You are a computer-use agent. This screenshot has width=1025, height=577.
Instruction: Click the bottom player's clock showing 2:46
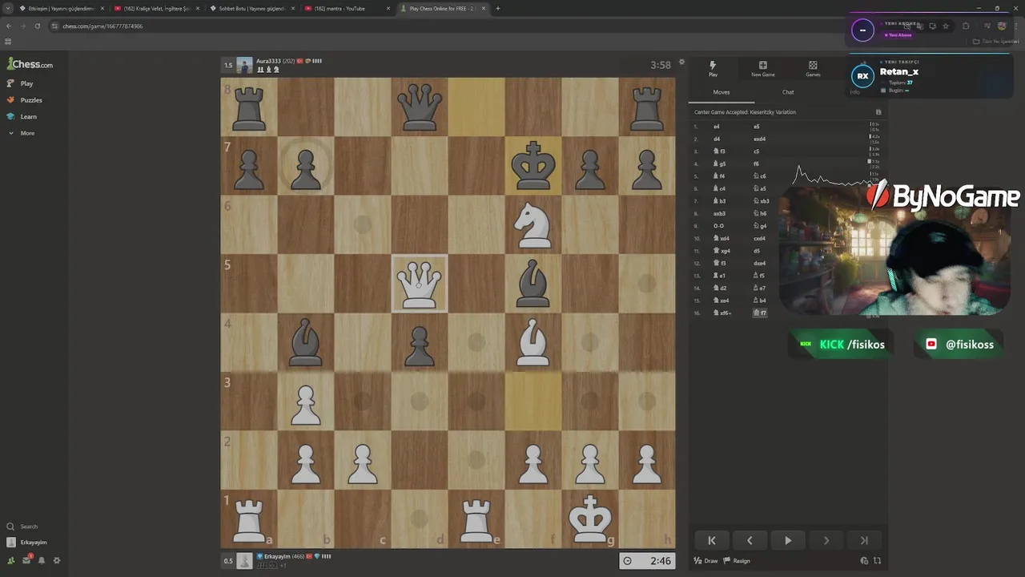(647, 561)
